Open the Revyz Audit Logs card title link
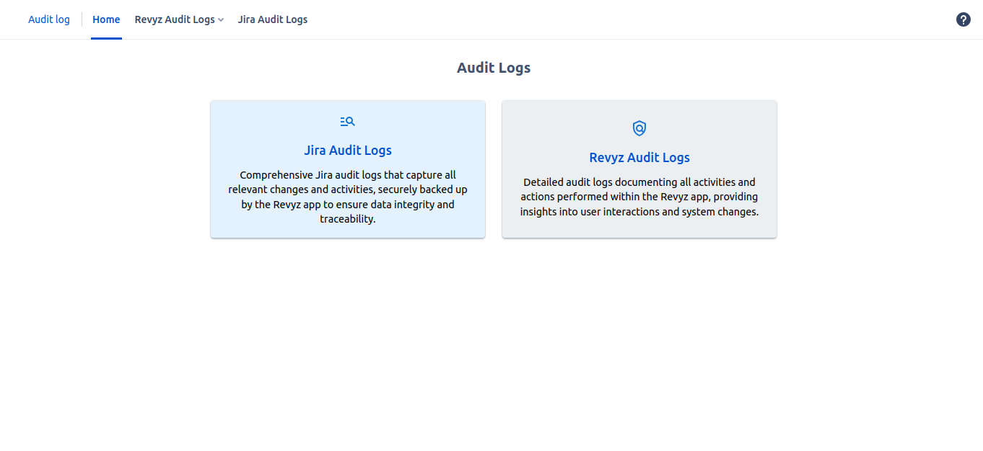The height and width of the screenshot is (451, 983). (x=639, y=158)
